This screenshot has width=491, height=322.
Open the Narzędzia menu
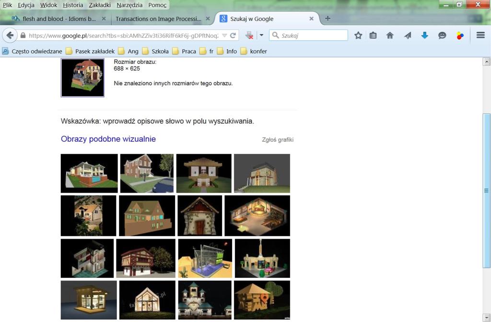tap(129, 5)
